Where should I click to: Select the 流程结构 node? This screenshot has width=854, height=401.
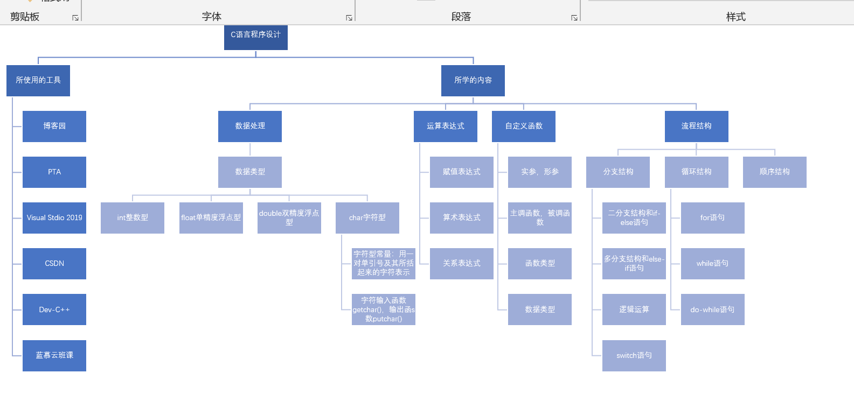click(697, 126)
